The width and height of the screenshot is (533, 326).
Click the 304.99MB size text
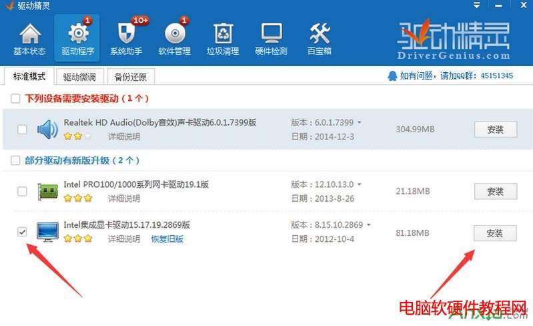[415, 130]
